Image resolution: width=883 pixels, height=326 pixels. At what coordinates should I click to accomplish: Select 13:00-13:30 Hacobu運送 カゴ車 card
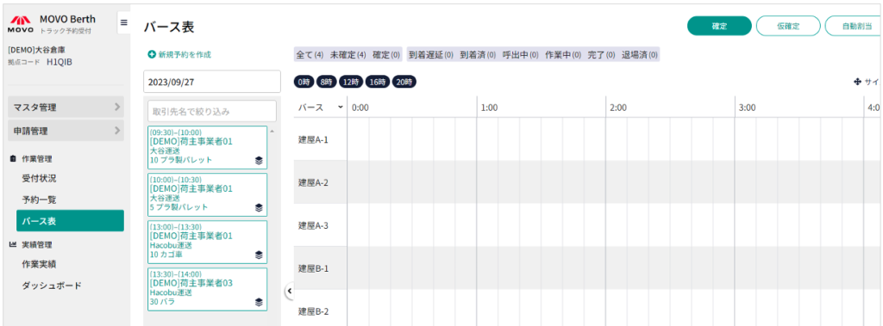pyautogui.click(x=207, y=242)
